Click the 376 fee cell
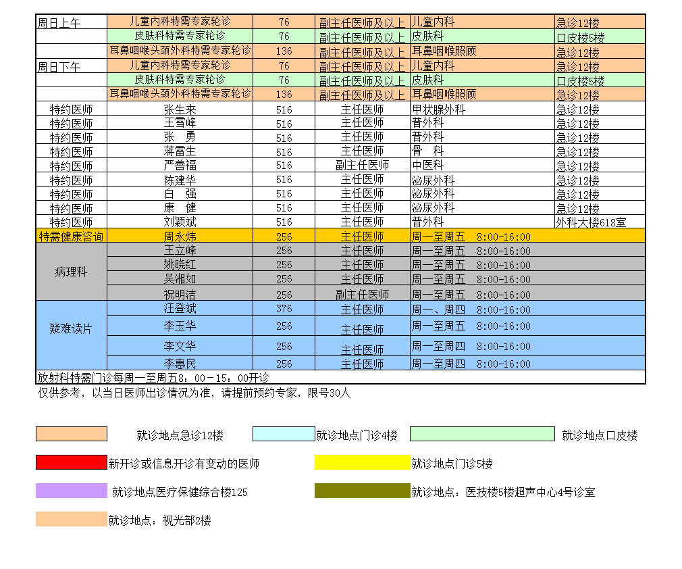Screen dimensions: 682x569 click(x=284, y=309)
